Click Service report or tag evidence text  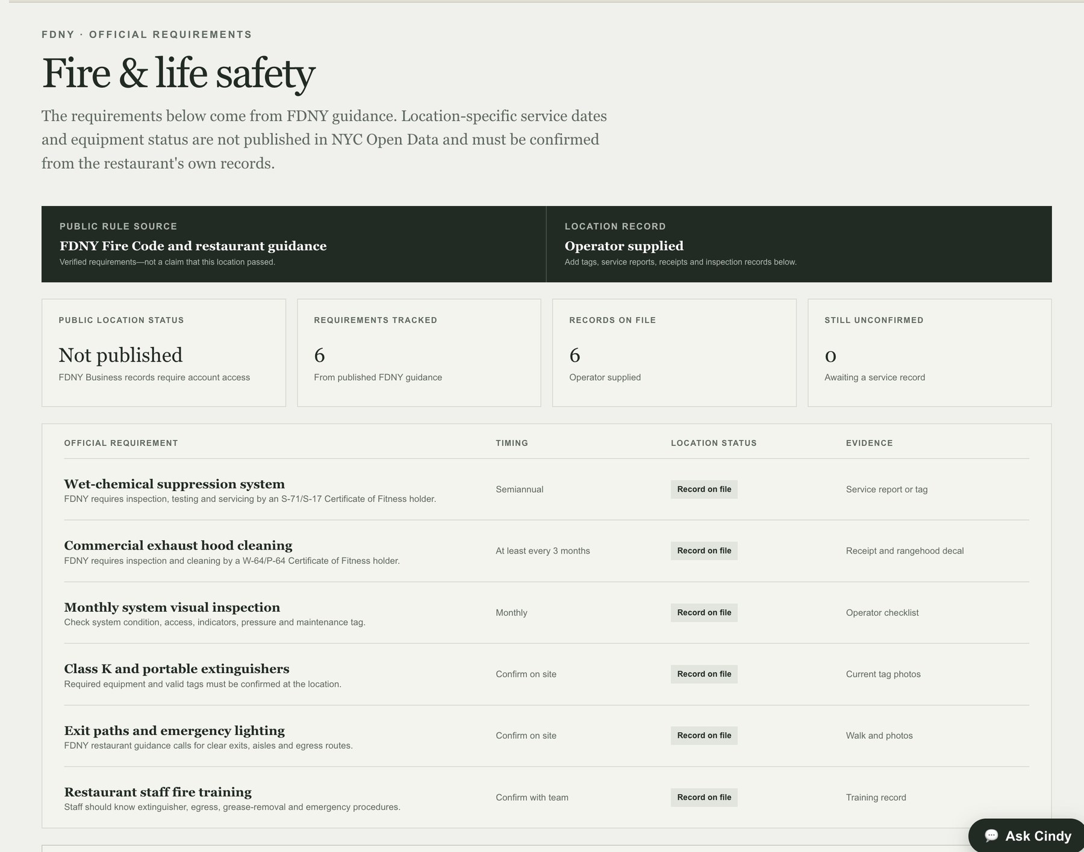(x=886, y=489)
